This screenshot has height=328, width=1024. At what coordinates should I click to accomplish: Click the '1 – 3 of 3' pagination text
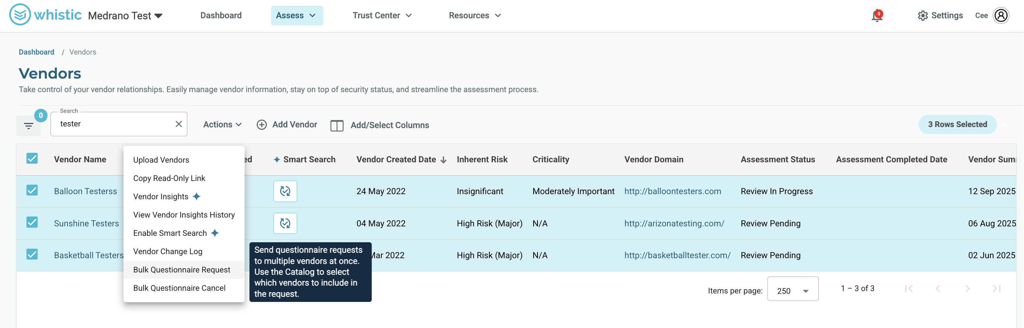point(857,288)
